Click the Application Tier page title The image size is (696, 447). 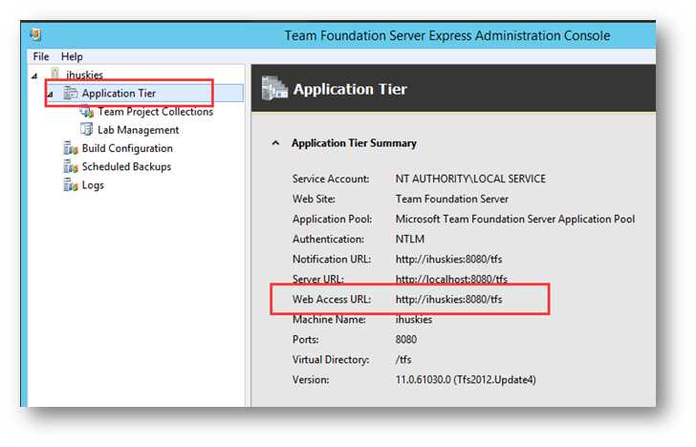[350, 89]
